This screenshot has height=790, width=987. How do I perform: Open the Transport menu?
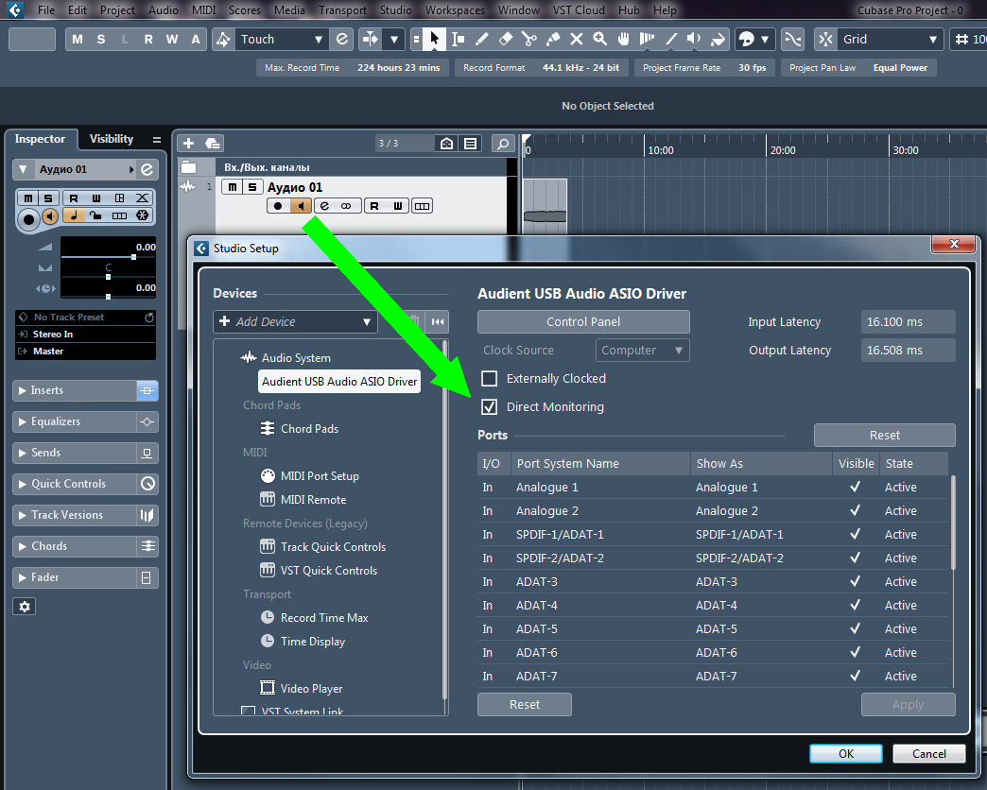click(342, 10)
